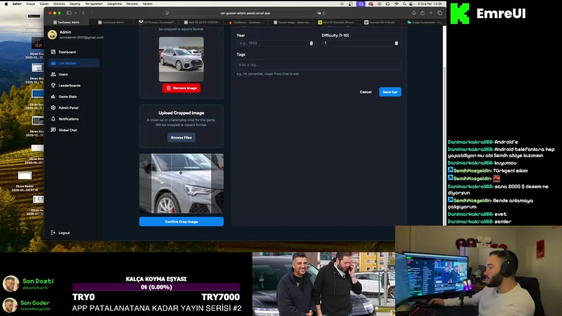Viewport: 562px width, 316px height.
Task: Expand the sidebar dropdown chevron in Safari
Action: pyautogui.click(x=76, y=13)
